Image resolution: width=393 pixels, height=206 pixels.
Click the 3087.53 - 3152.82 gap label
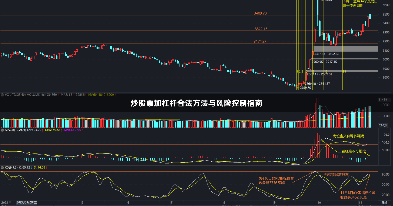point(326,54)
